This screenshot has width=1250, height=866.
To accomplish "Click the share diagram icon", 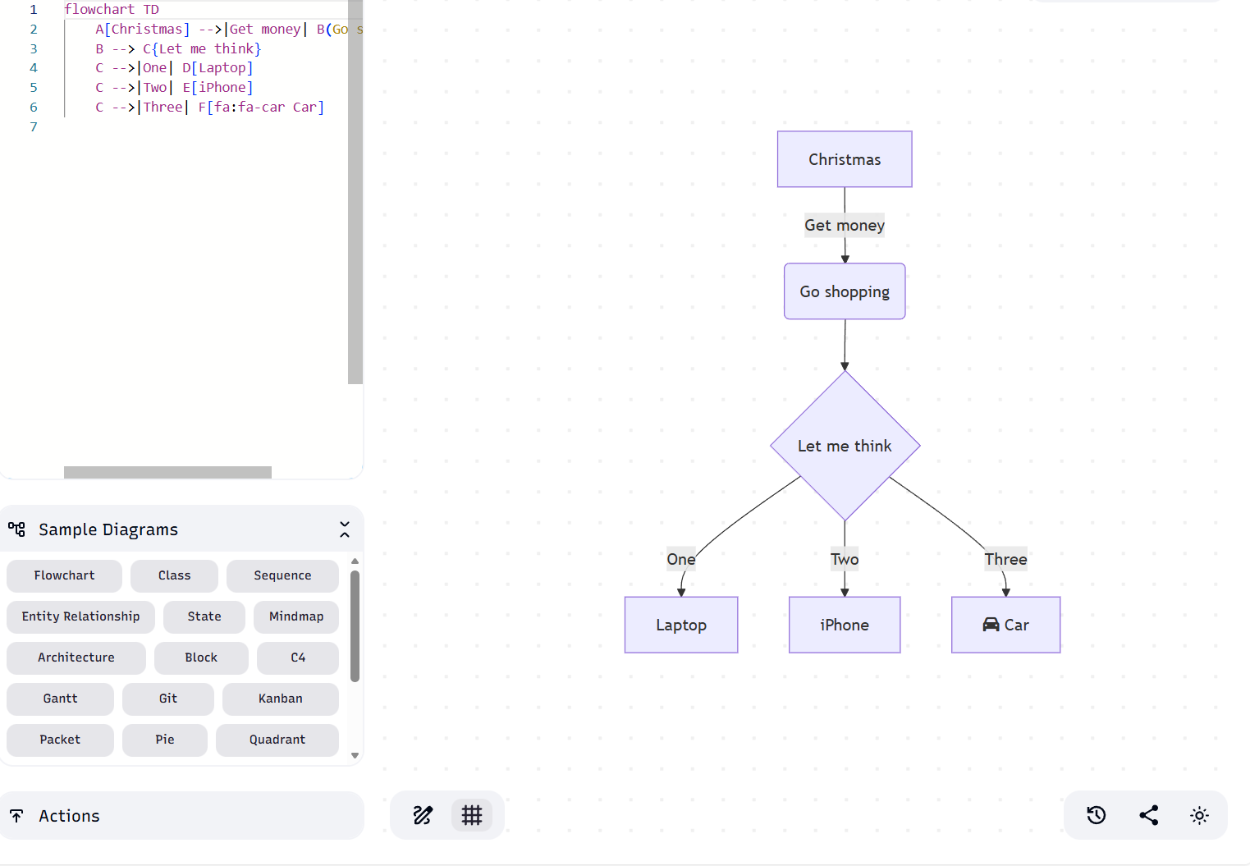I will point(1148,815).
